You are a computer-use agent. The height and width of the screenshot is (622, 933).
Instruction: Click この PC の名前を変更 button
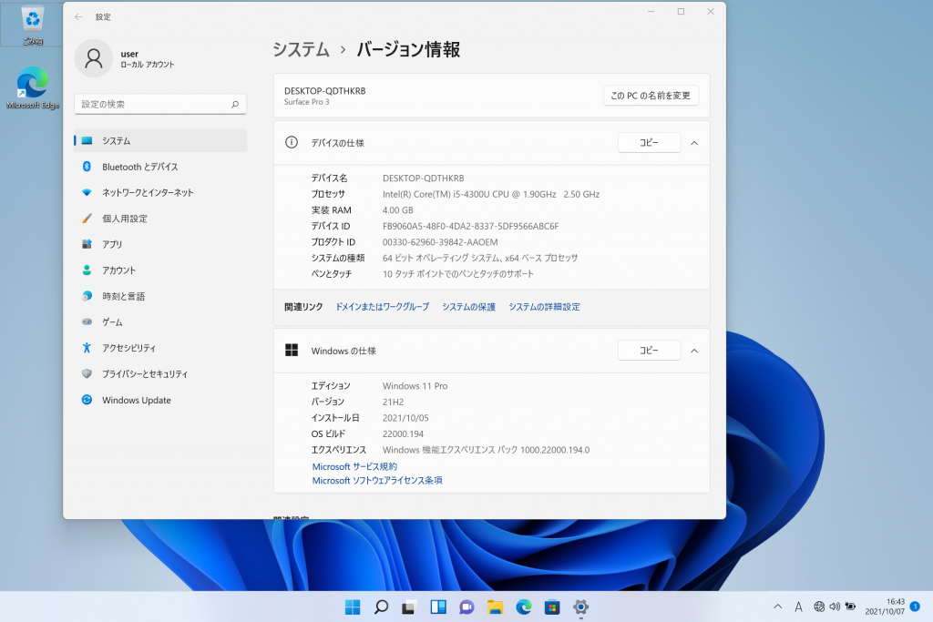pyautogui.click(x=651, y=96)
